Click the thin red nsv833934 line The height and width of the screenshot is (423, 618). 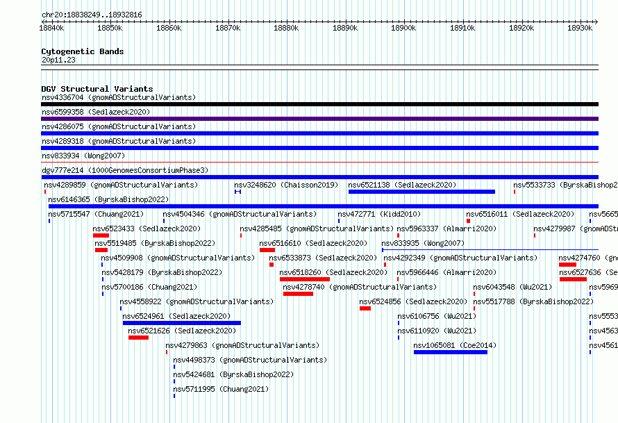click(x=319, y=162)
